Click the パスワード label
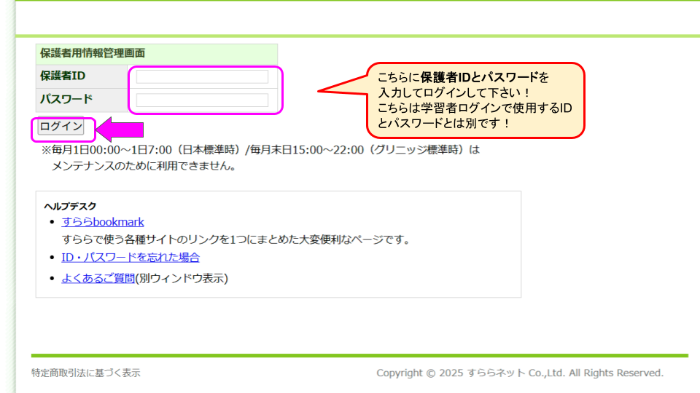700x393 pixels. click(66, 99)
